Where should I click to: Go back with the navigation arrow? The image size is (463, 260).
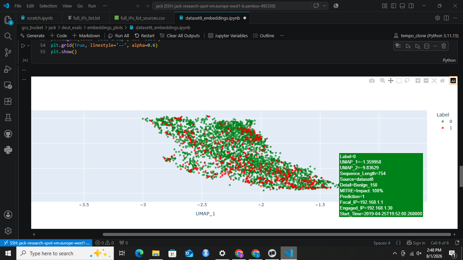pos(138,6)
